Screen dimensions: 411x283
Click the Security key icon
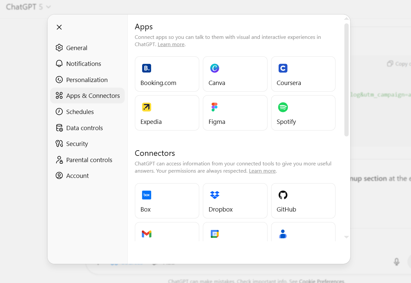click(59, 144)
